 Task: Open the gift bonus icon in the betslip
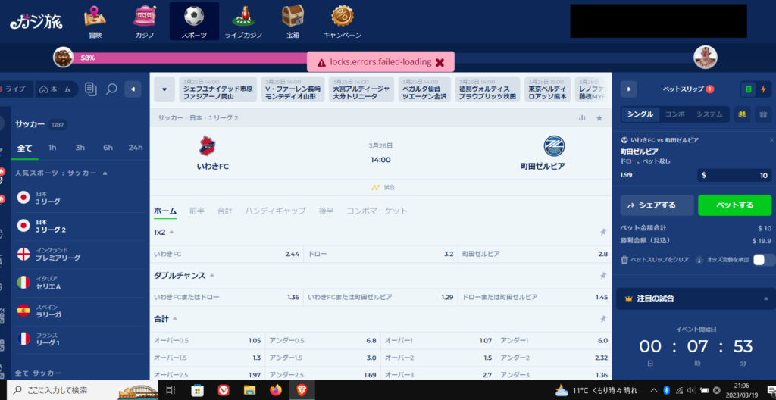click(762, 114)
